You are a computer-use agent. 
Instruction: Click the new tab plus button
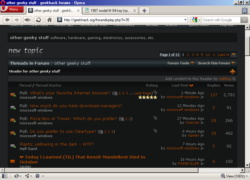click(144, 10)
